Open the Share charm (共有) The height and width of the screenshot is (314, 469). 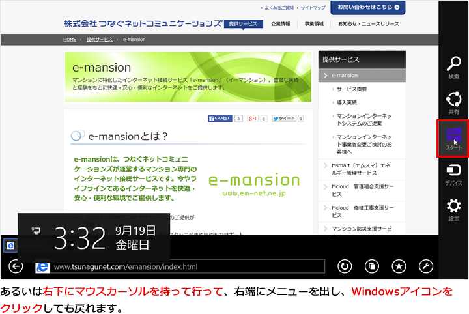(x=453, y=103)
